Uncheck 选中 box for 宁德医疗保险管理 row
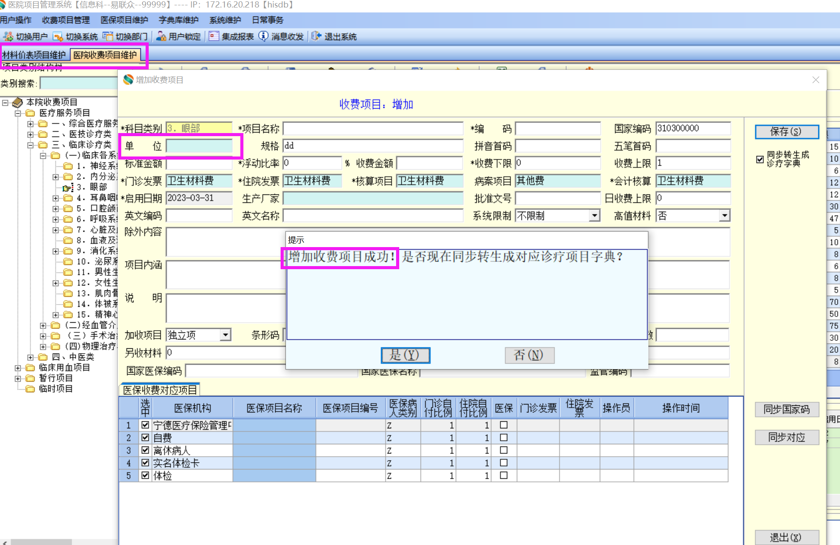 click(x=145, y=425)
